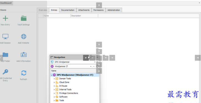The width and height of the screenshot is (201, 103).
Task: Open the tab list arrow at top right
Action: click(200, 3)
